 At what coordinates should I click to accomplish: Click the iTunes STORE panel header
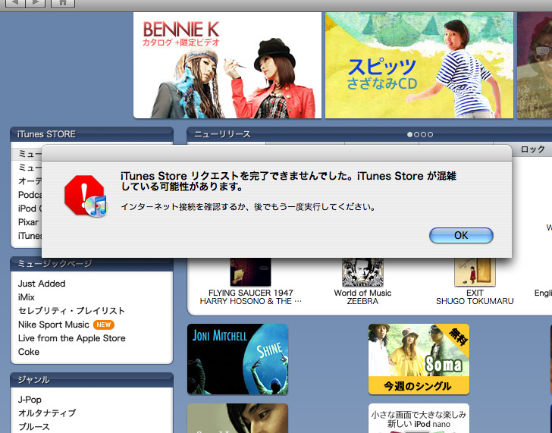click(92, 134)
